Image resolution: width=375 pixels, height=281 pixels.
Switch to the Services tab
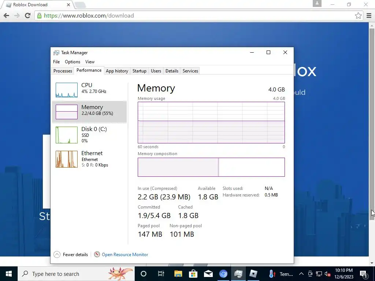190,71
